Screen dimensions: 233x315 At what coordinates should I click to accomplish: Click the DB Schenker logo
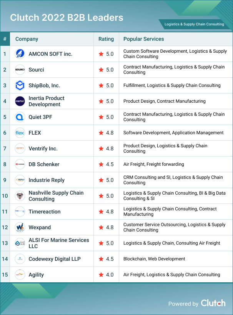tap(20, 164)
